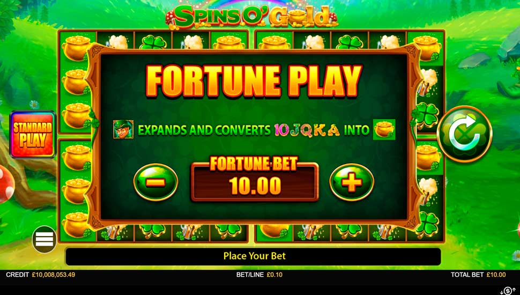This screenshot has height=295, width=520.
Task: Click the pot of gold icon in the dialog
Action: pyautogui.click(x=384, y=129)
